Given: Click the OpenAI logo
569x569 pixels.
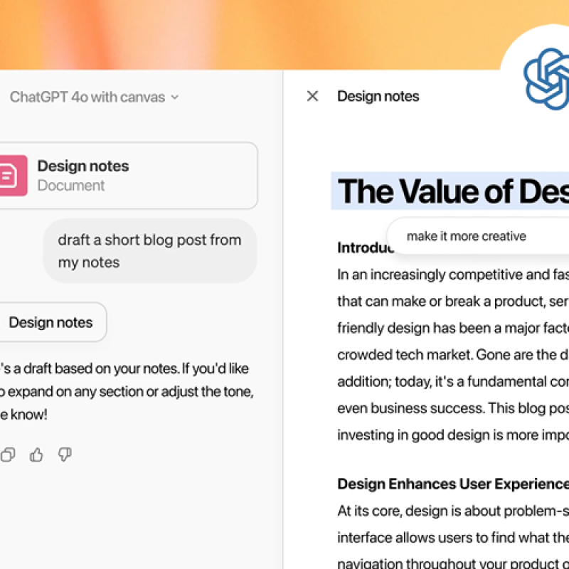Looking at the screenshot, I should tap(547, 78).
